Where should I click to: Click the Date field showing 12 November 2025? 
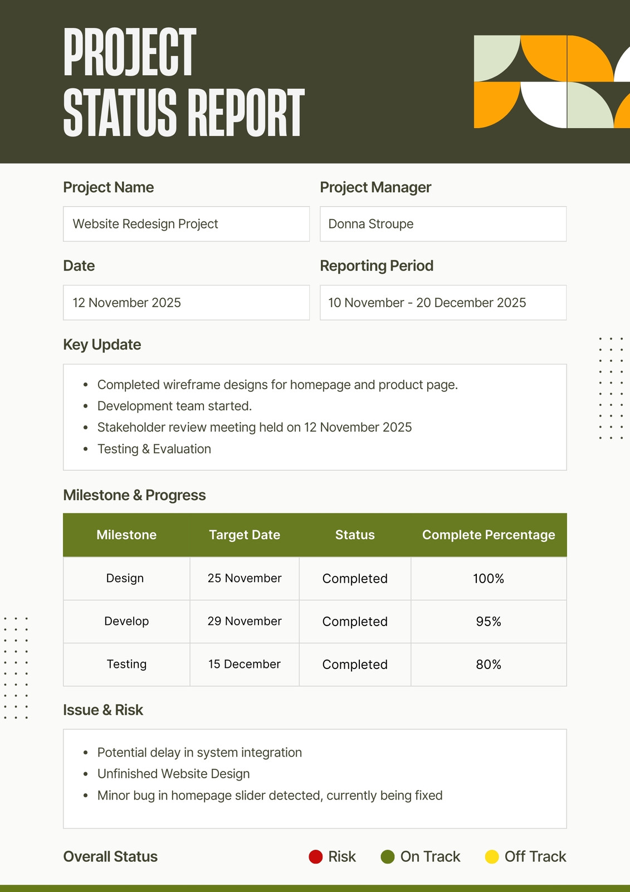[186, 303]
